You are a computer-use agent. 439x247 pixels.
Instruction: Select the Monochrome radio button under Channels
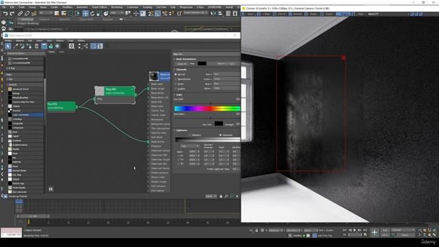(x=176, y=79)
